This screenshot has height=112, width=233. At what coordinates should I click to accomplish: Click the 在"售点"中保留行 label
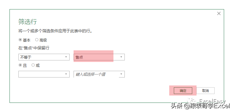click(34, 48)
